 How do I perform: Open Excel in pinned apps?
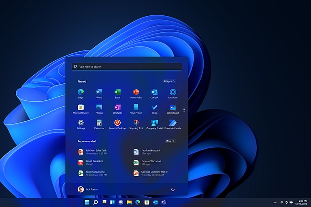coord(117,93)
